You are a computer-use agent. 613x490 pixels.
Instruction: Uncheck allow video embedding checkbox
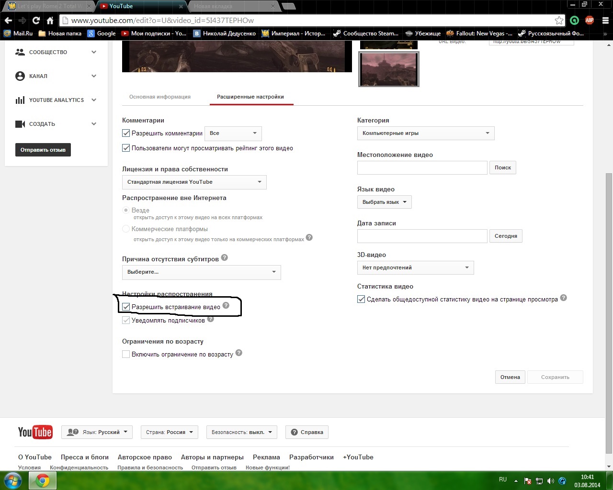(x=126, y=307)
